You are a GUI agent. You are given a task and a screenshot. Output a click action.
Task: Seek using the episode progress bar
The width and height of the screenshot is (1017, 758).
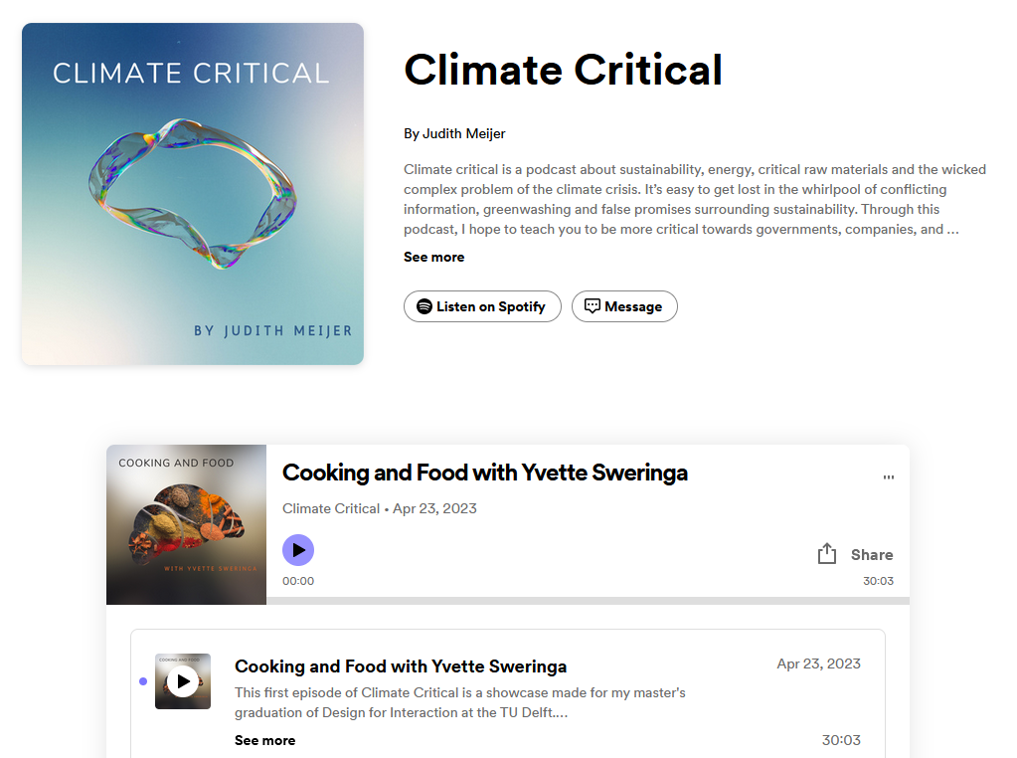coord(507,601)
